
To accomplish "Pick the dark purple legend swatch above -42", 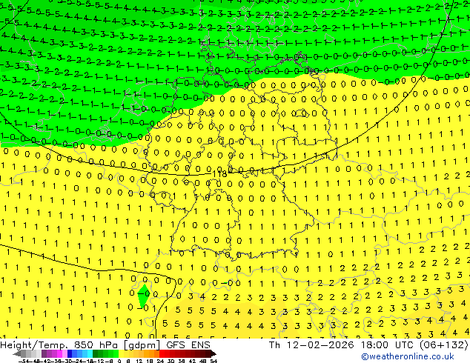I will point(44,354).
